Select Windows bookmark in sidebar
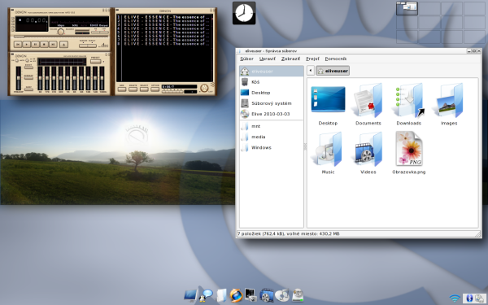 tap(272, 147)
